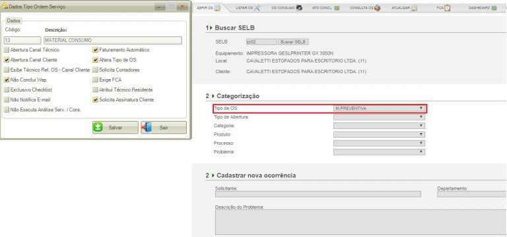Uncheck Faturamento Automático option
The height and width of the screenshot is (237, 507).
tap(95, 50)
